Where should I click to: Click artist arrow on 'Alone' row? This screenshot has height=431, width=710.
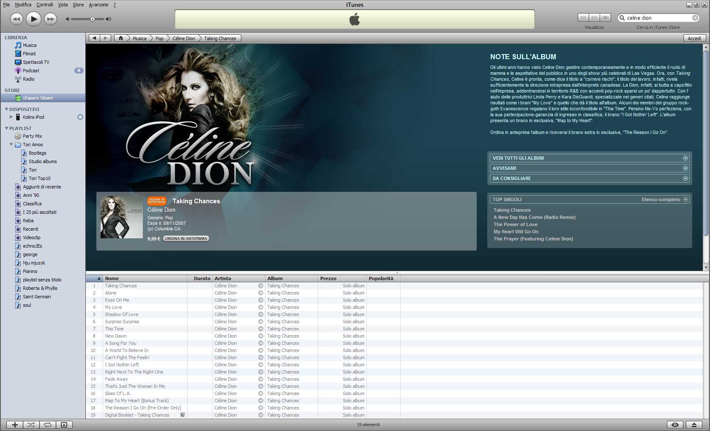260,293
